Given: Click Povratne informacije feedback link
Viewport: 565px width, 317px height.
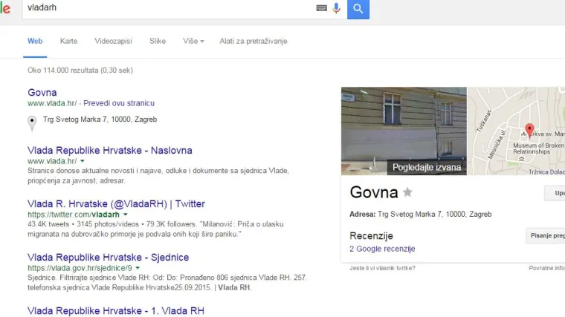Looking at the screenshot, I should point(547,268).
